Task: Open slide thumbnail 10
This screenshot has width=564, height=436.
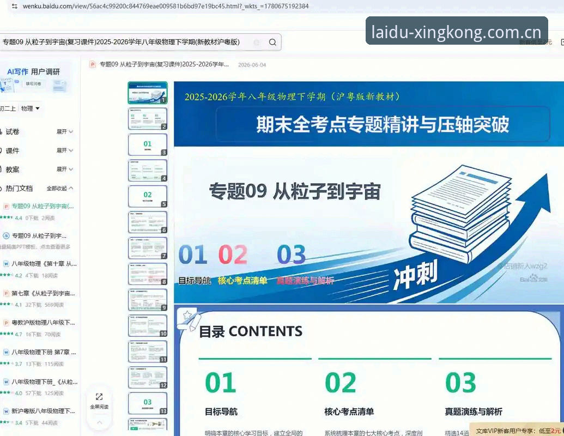Action: [x=148, y=326]
